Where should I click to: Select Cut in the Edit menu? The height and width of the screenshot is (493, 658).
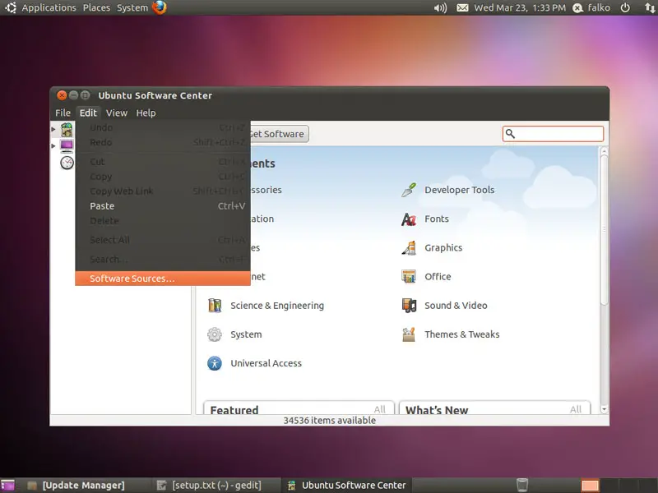[x=163, y=161]
